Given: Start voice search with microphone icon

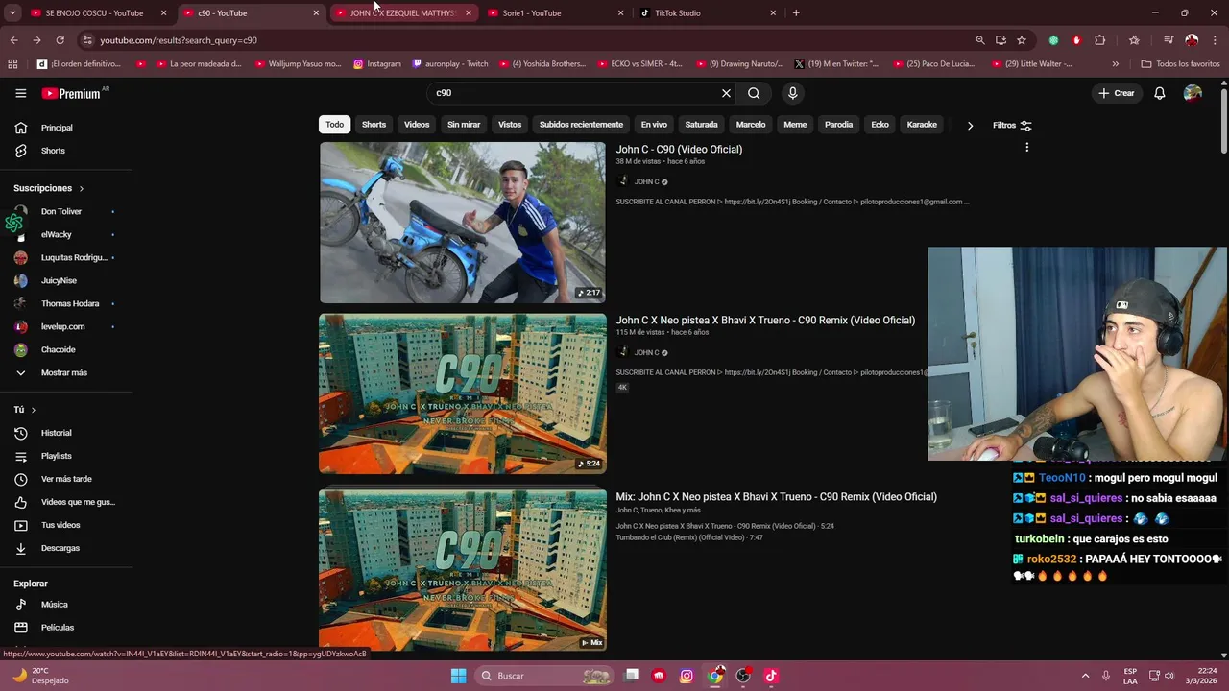Looking at the screenshot, I should pos(792,93).
